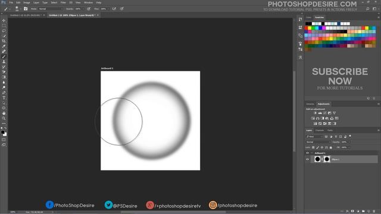Change the screen mode icon
Viewport: 381px width, 214px height.
pos(4,144)
